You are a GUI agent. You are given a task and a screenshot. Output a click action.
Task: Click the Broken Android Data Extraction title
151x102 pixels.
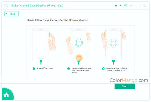(37, 6)
